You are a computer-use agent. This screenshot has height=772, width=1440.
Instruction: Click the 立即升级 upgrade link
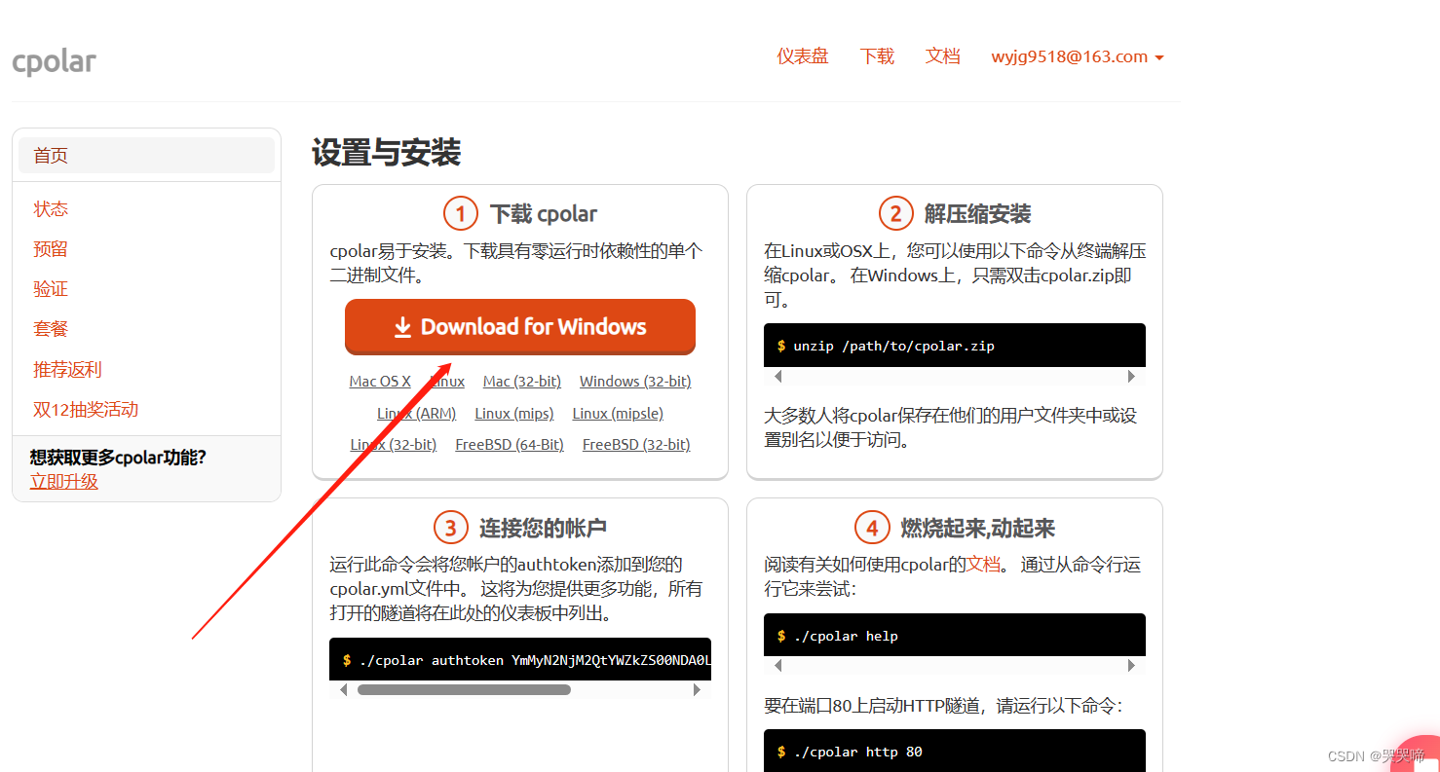tap(64, 481)
